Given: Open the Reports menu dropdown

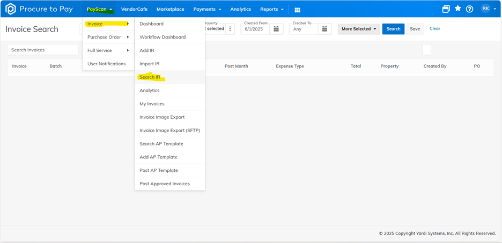Looking at the screenshot, I should tap(272, 9).
